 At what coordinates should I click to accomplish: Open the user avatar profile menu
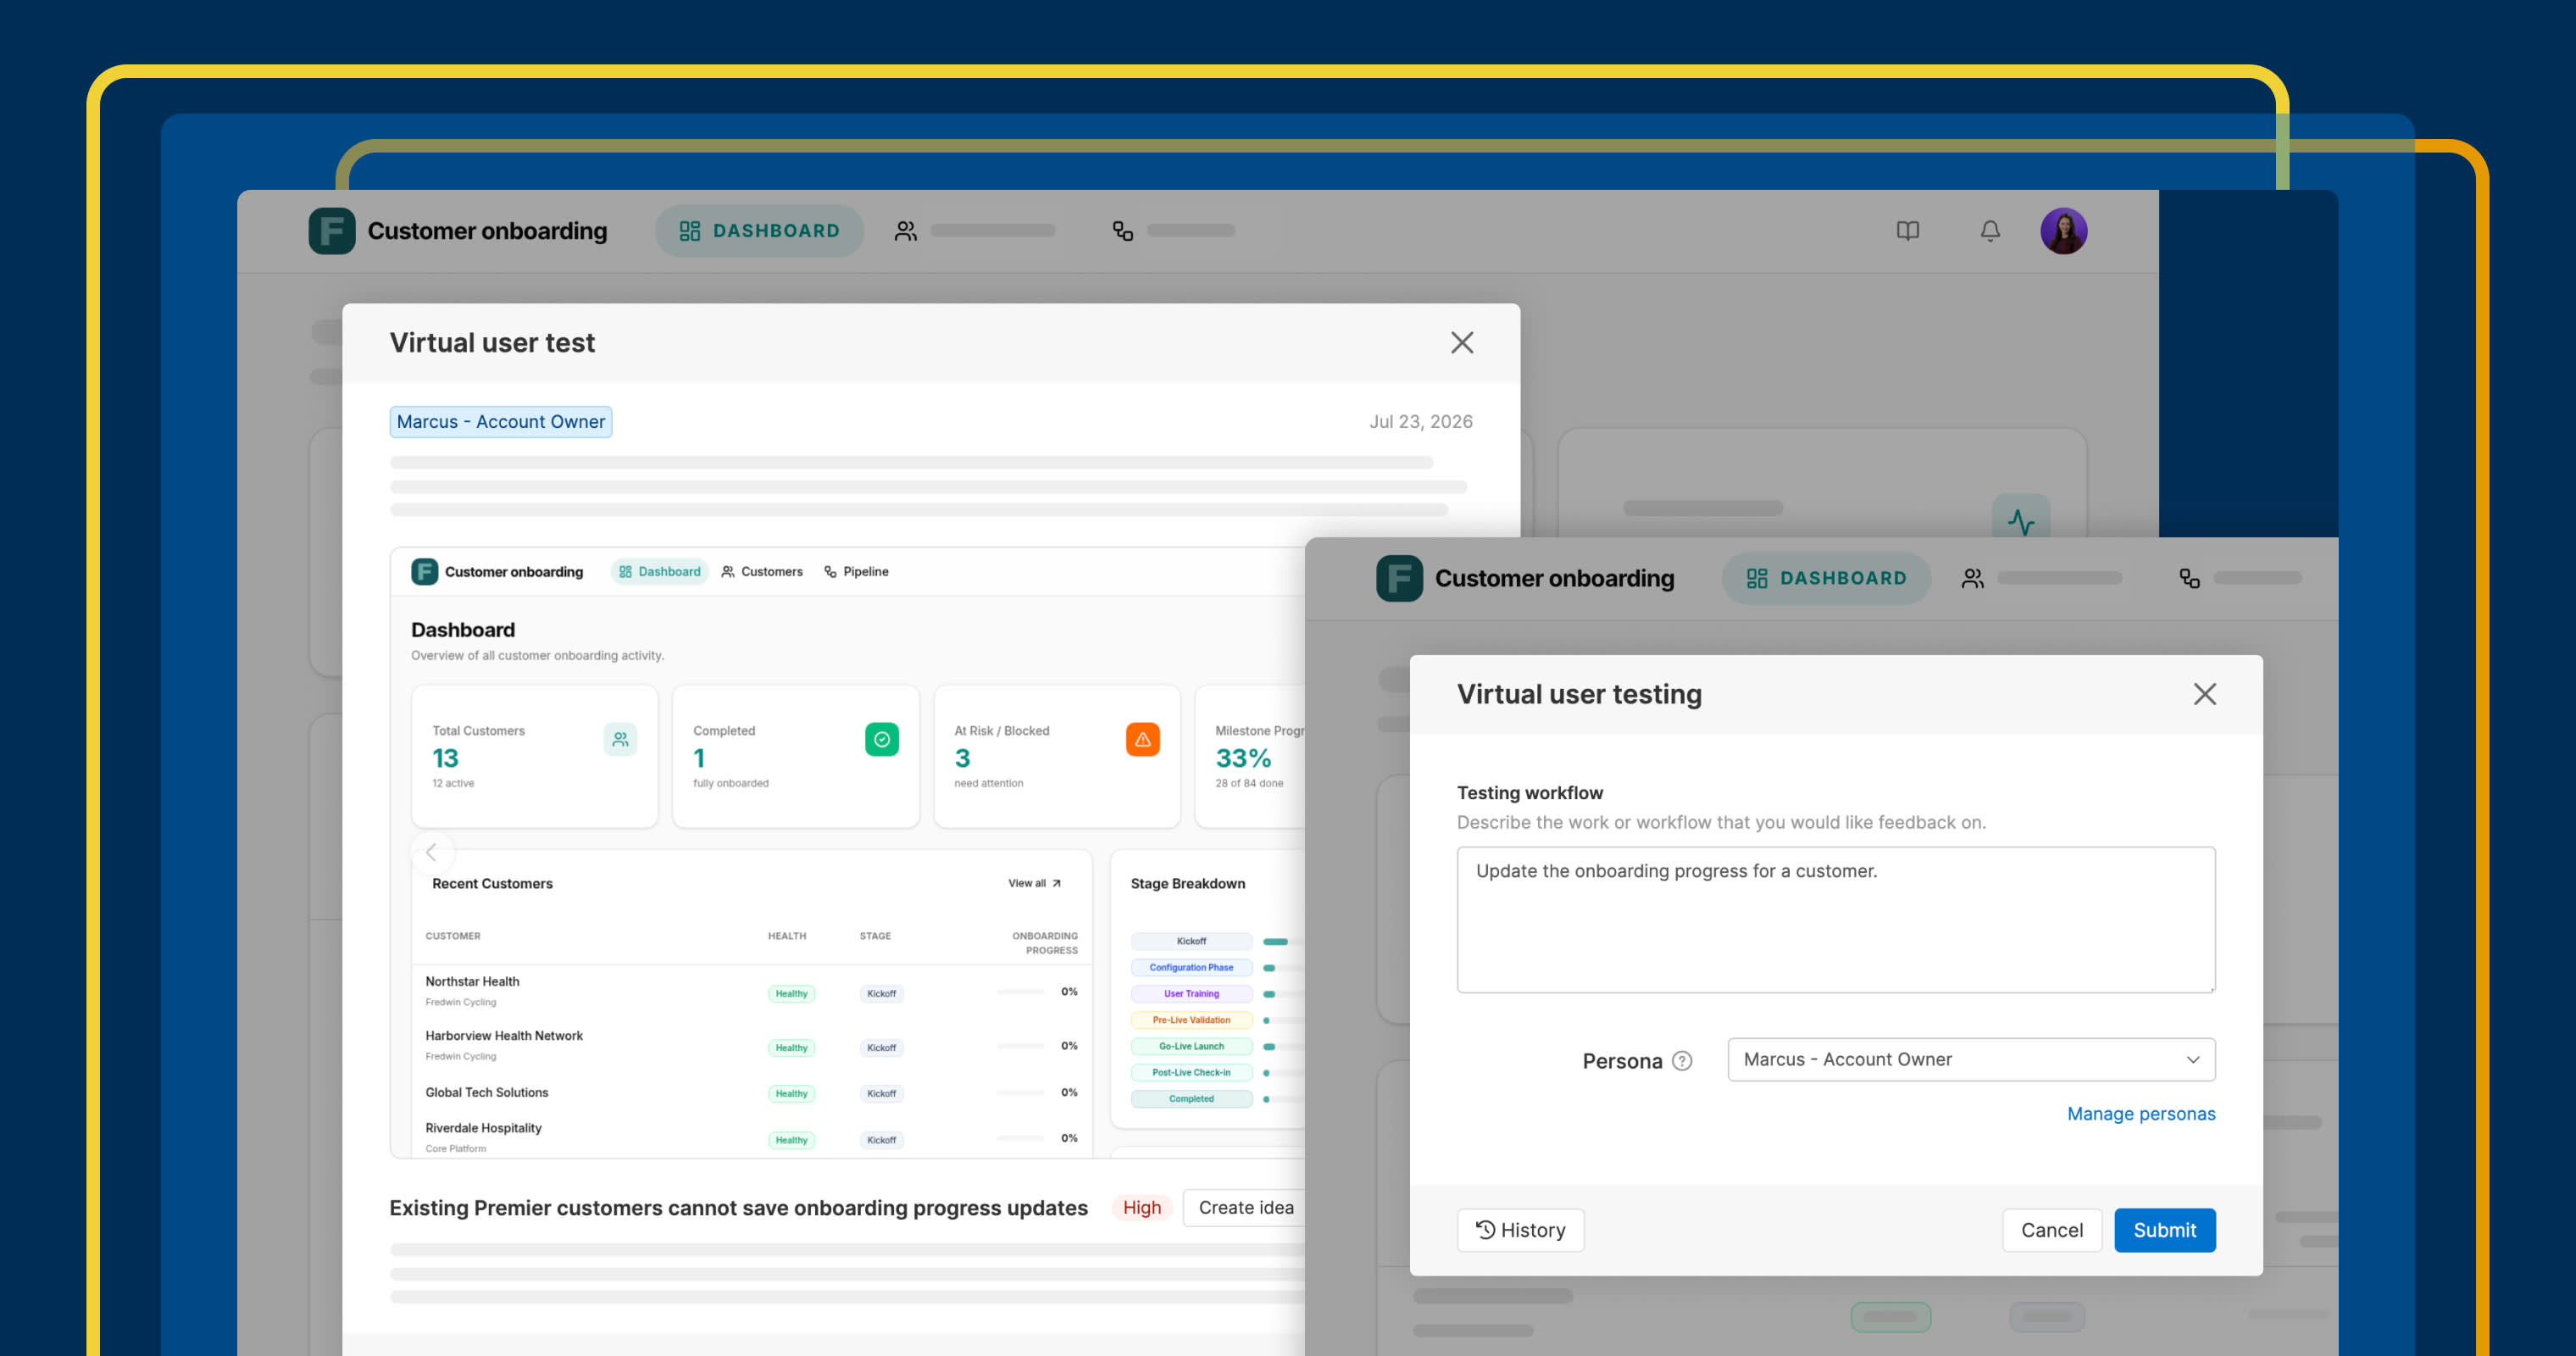coord(2063,231)
